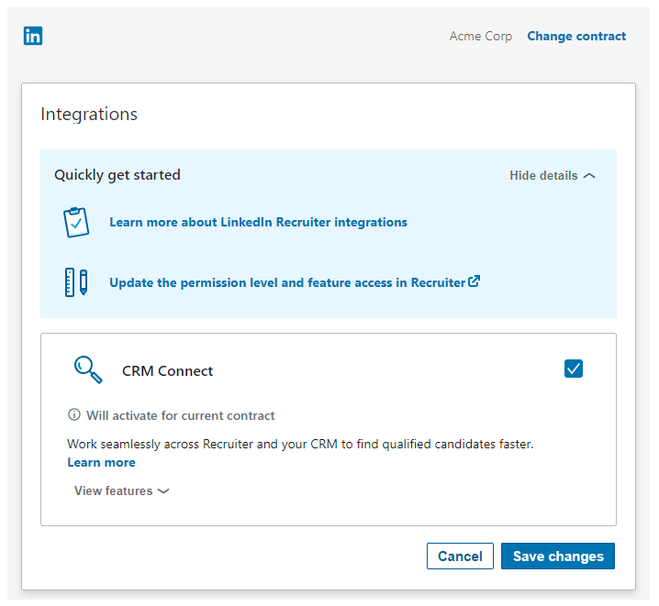Click the Integrations heading
Image resolution: width=659 pixels, height=606 pixels.
[x=89, y=115]
